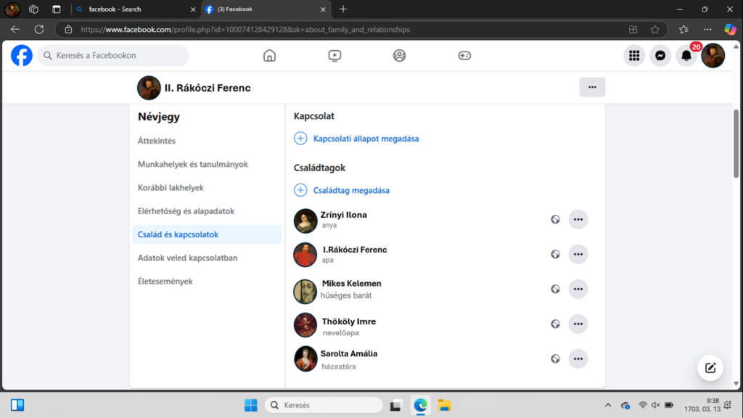743x418 pixels.
Task: Switch to facebook - Search browser tab
Action: click(x=136, y=9)
